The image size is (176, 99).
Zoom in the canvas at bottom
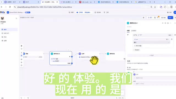(123, 98)
